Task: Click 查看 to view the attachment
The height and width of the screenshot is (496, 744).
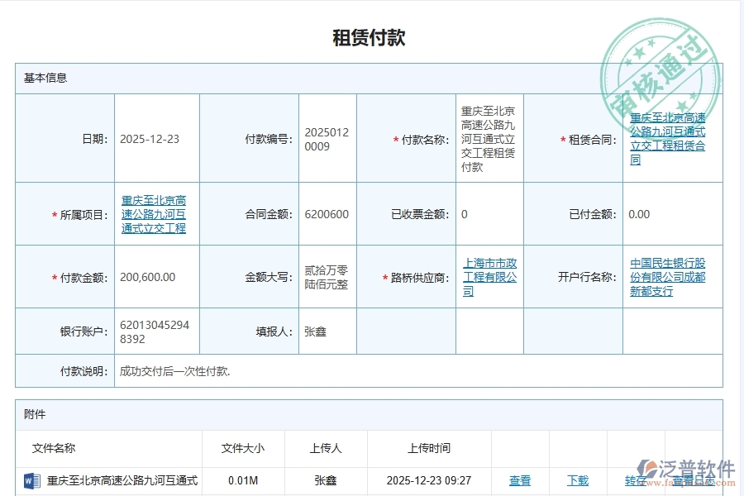Action: click(x=521, y=480)
